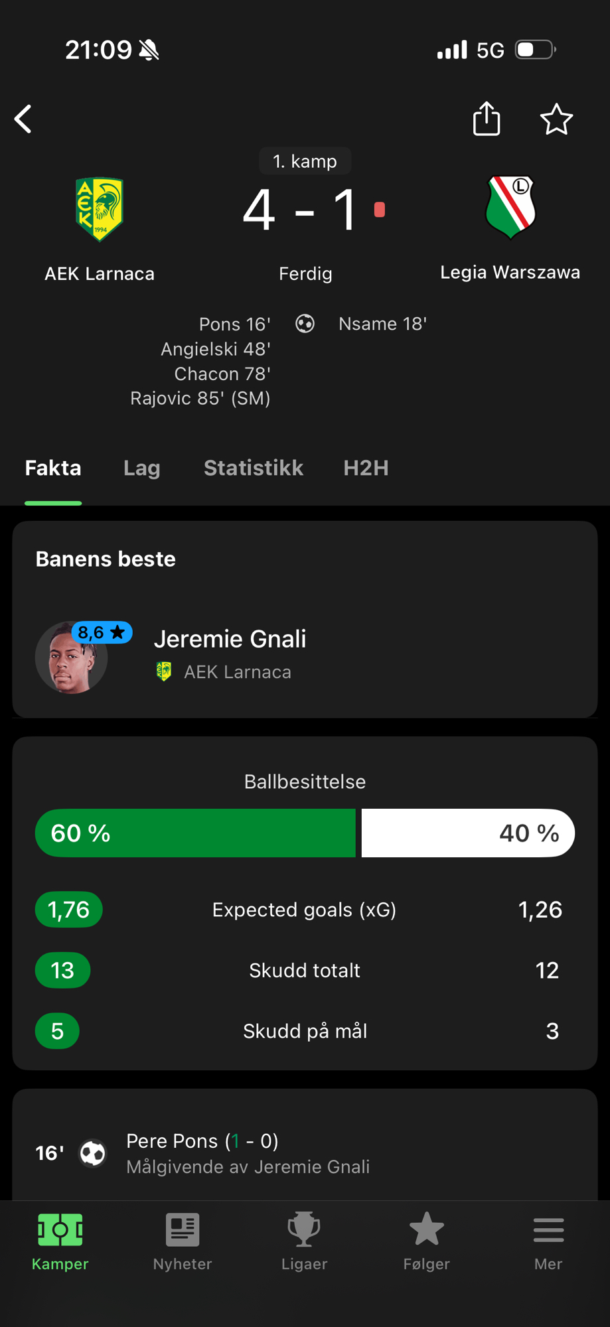Screen dimensions: 610x1327
Task: Open the Legia Warszawa team crest
Action: click(510, 207)
